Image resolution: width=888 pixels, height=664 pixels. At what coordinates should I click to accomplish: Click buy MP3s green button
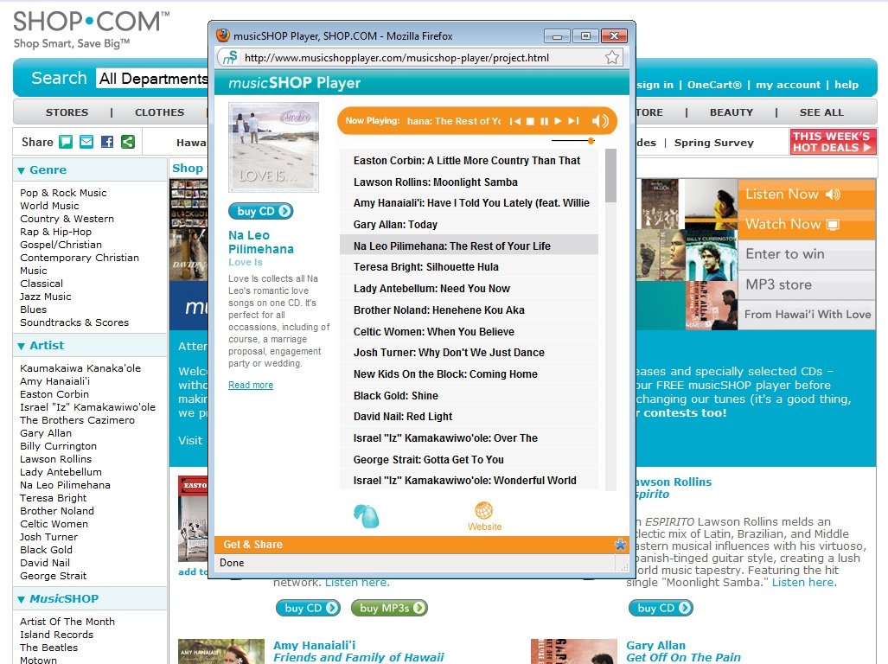pos(389,608)
